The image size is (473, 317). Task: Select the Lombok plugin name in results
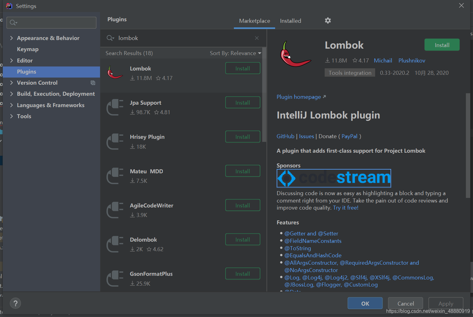coord(140,69)
